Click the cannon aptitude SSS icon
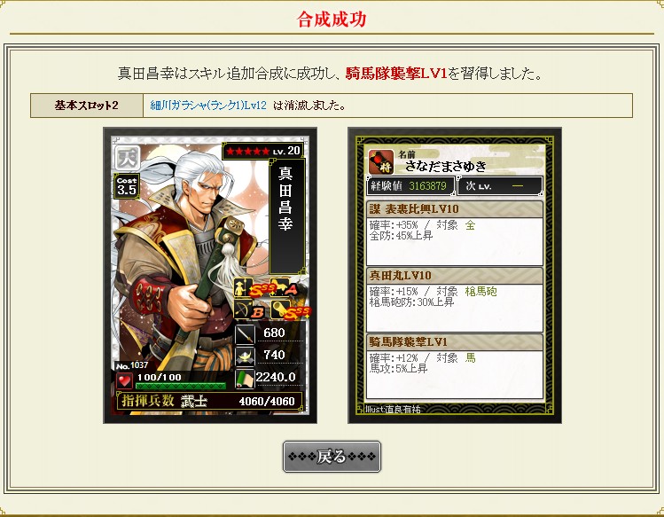 291,310
